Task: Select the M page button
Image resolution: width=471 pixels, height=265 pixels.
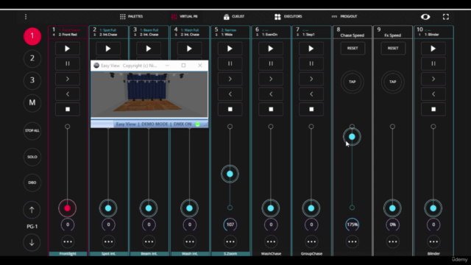Action: click(x=32, y=103)
